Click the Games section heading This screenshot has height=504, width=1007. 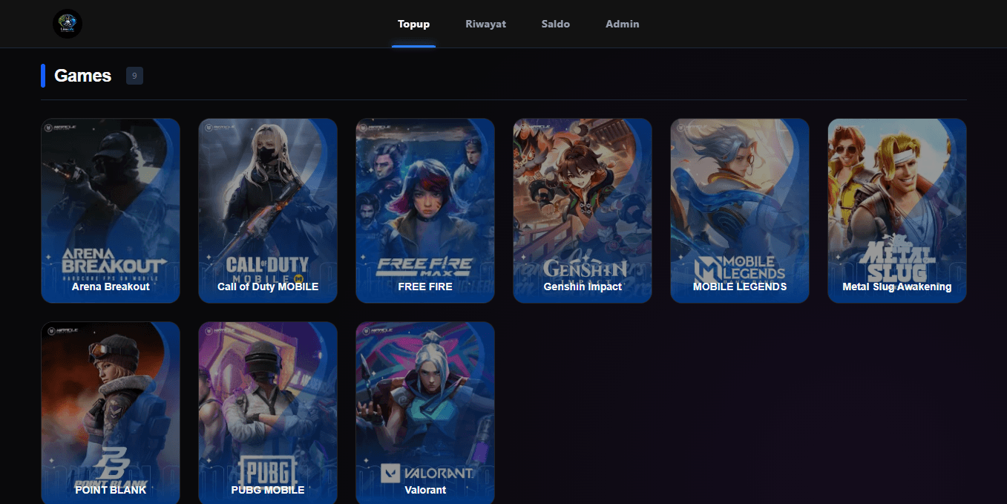click(x=83, y=76)
